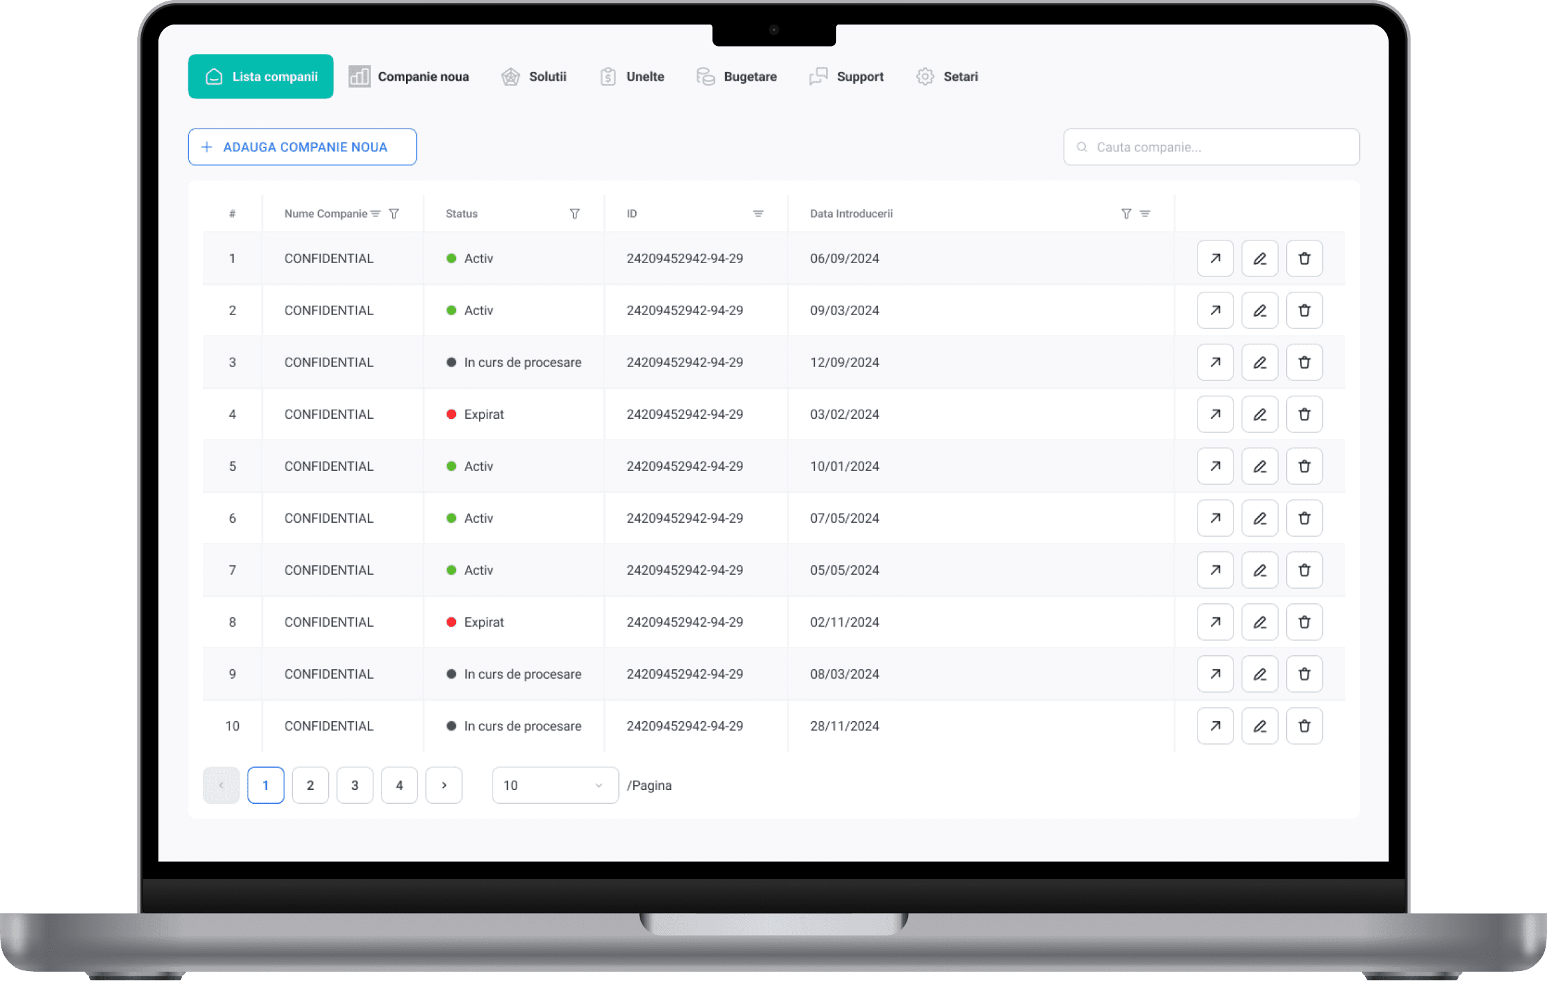The width and height of the screenshot is (1547, 981).
Task: Switch to the Companie noua tab
Action: [x=409, y=77]
